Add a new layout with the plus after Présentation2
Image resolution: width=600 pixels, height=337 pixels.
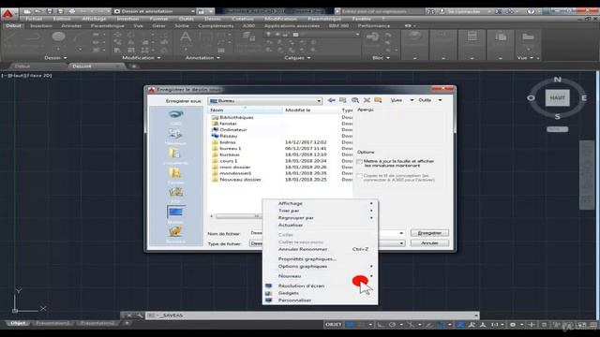tap(127, 323)
